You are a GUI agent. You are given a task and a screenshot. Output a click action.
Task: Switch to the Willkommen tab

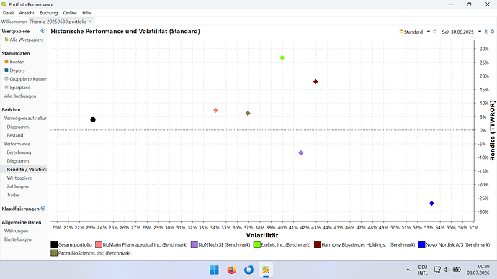(14, 22)
